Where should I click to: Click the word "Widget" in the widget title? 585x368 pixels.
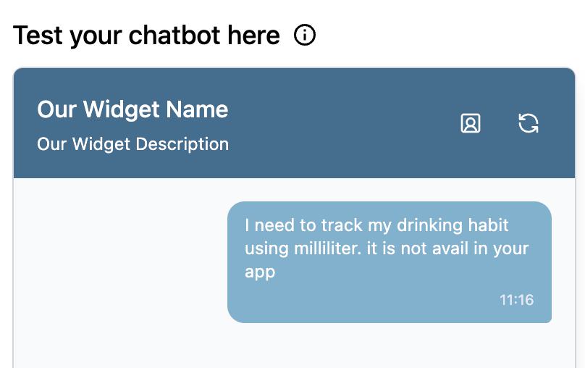(121, 109)
